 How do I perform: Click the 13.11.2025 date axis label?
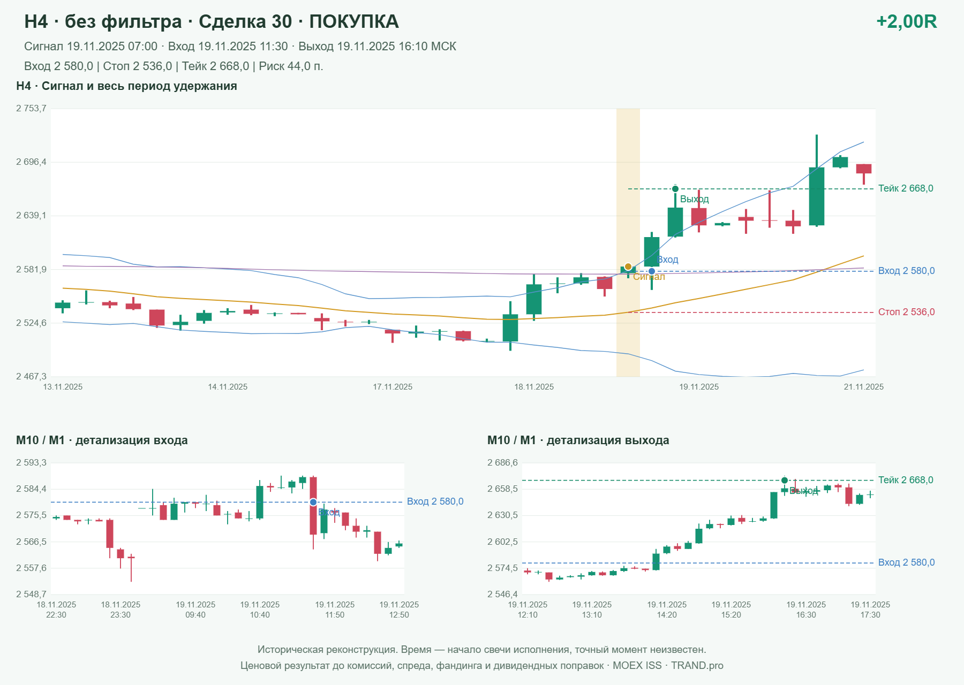pyautogui.click(x=63, y=387)
